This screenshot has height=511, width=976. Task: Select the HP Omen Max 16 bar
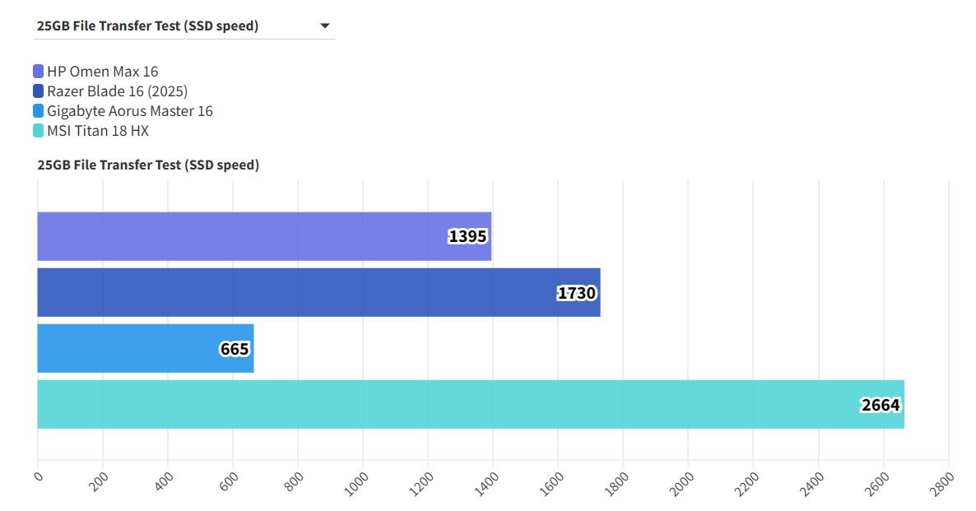point(247,237)
